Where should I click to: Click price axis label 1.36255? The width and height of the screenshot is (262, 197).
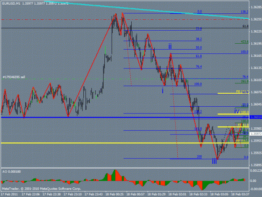coord(256,19)
